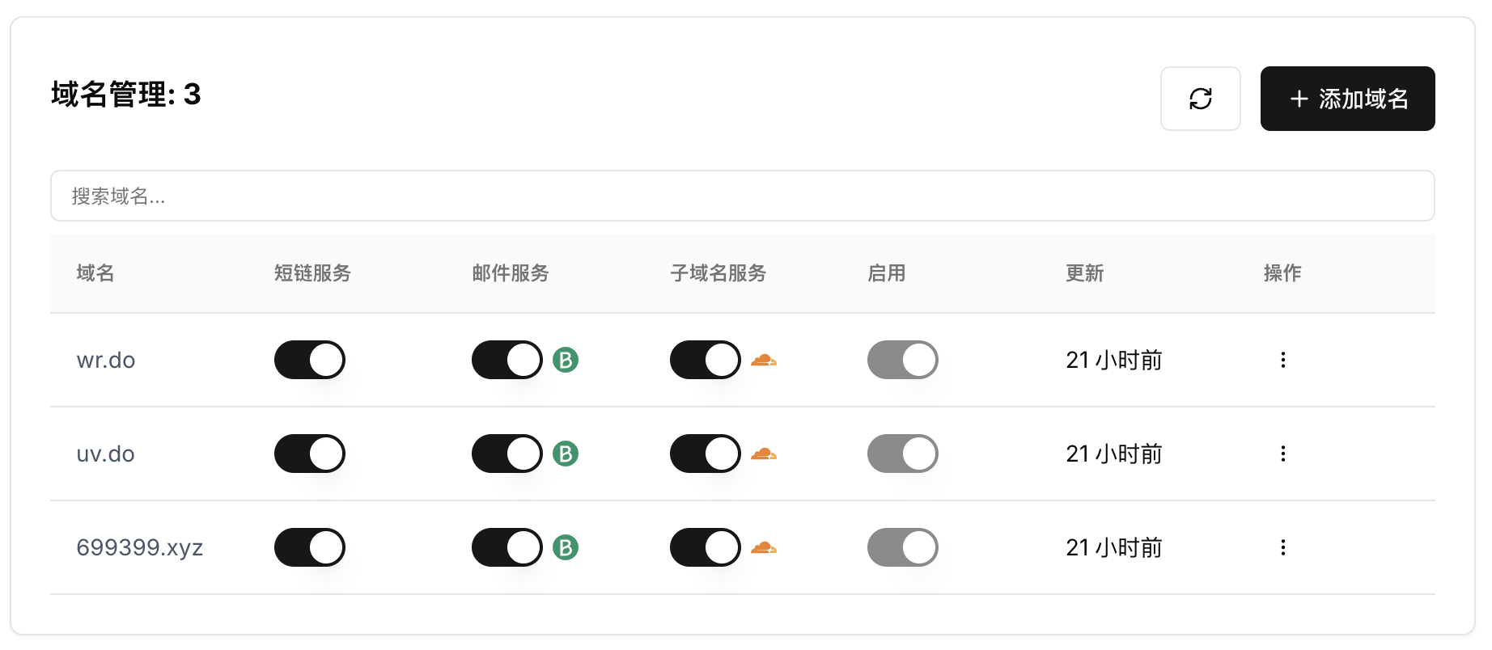Toggle email service for uv.do
The width and height of the screenshot is (1492, 650).
coord(507,454)
